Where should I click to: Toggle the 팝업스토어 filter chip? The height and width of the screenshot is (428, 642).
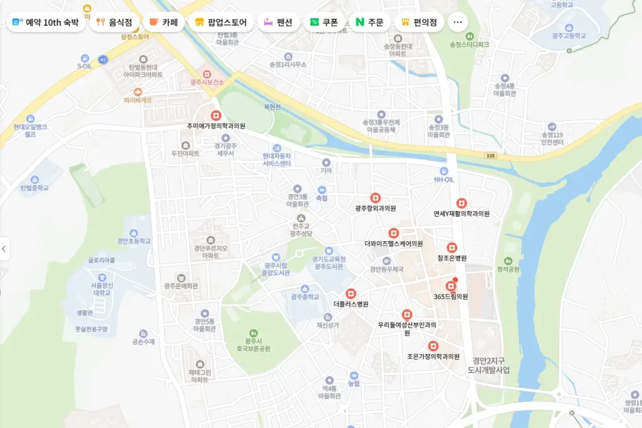pyautogui.click(x=221, y=23)
